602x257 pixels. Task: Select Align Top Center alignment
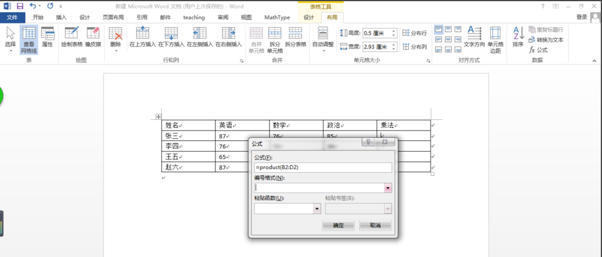pos(448,29)
